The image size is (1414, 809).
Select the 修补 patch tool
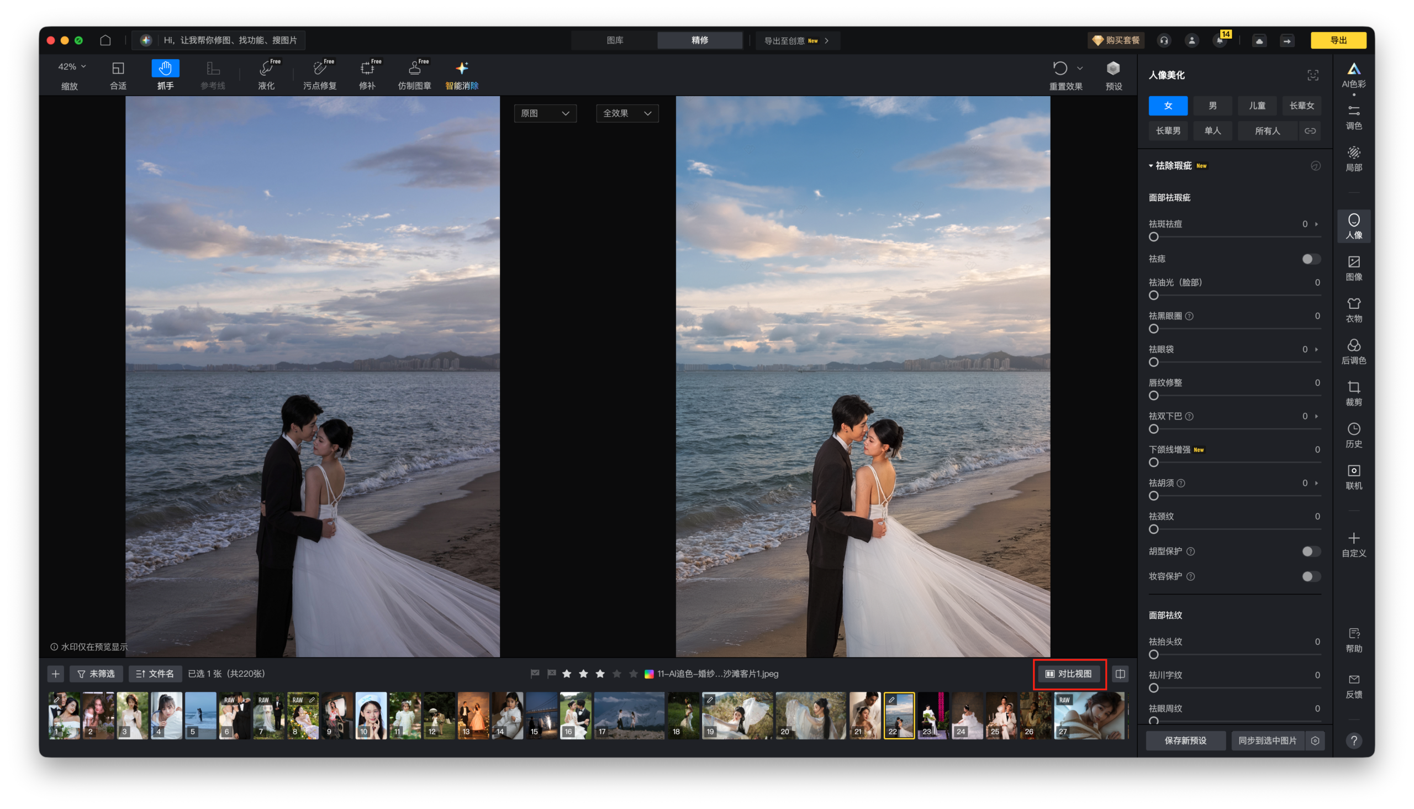(367, 75)
